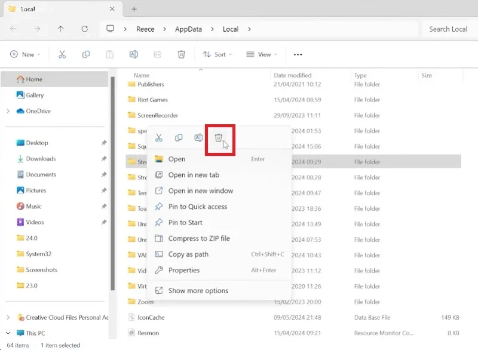The width and height of the screenshot is (478, 350).
Task: Open the View dropdown
Action: (262, 54)
